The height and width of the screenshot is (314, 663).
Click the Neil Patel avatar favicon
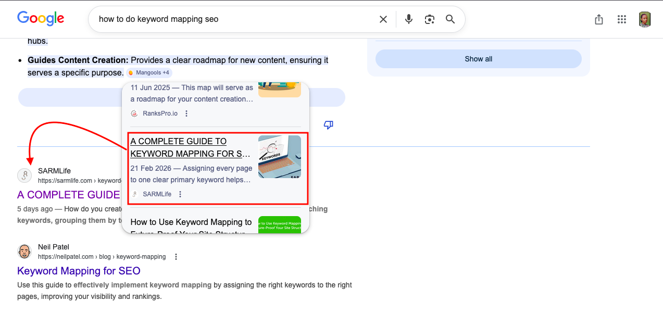tap(24, 252)
